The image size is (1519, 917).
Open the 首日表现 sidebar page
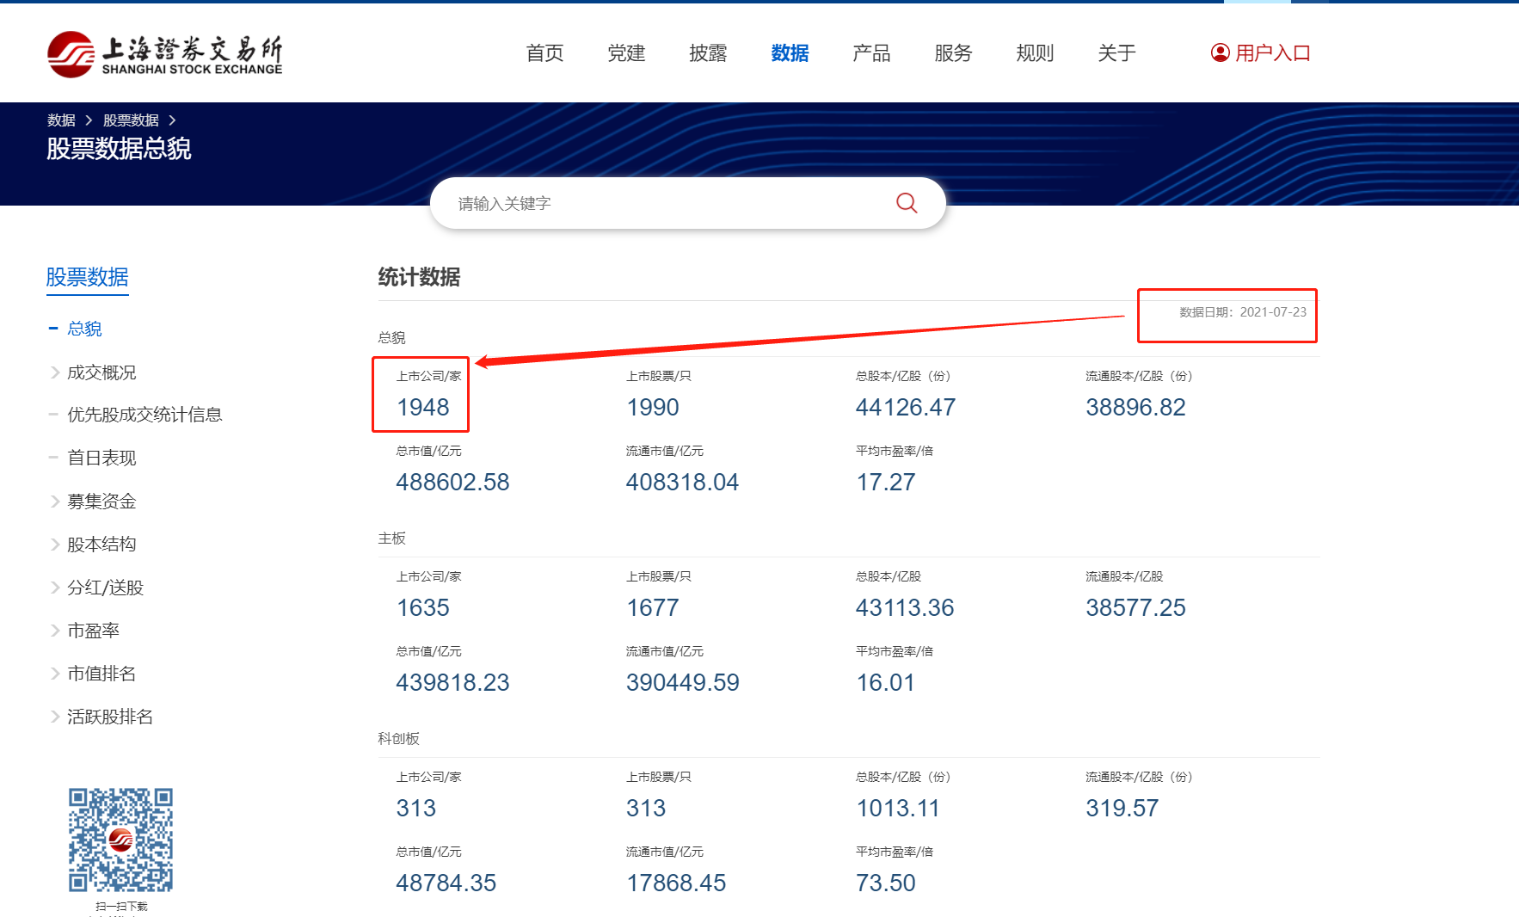pyautogui.click(x=101, y=457)
